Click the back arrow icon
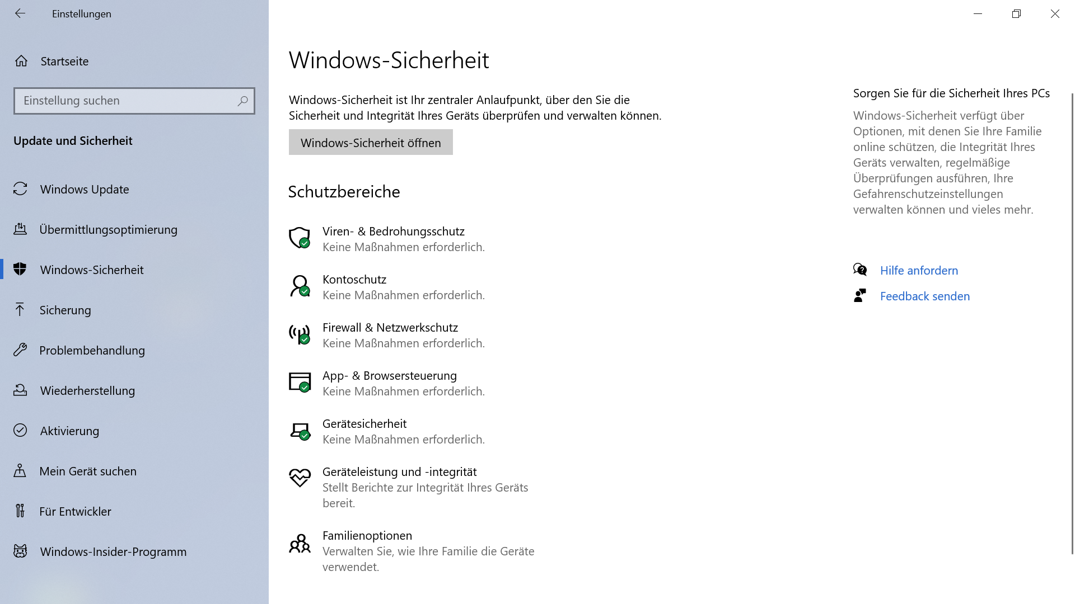 click(x=20, y=13)
